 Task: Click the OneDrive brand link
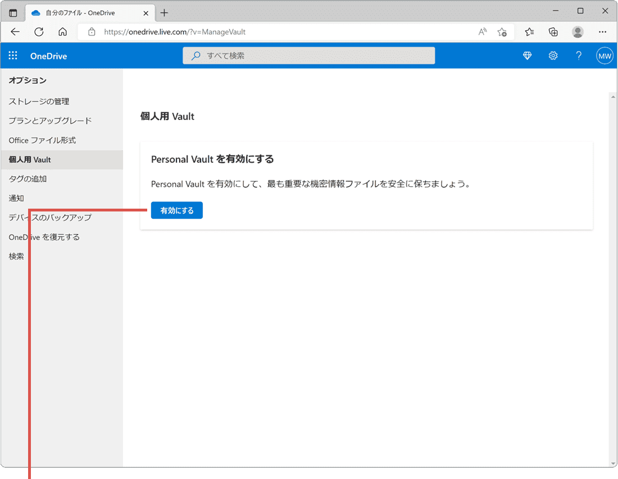(x=48, y=56)
